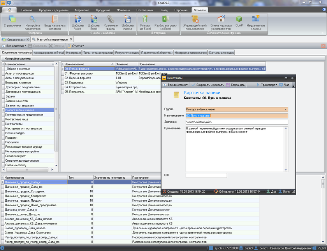Click into the Значение path field
This screenshot has width=327, height=251.
tap(236, 122)
